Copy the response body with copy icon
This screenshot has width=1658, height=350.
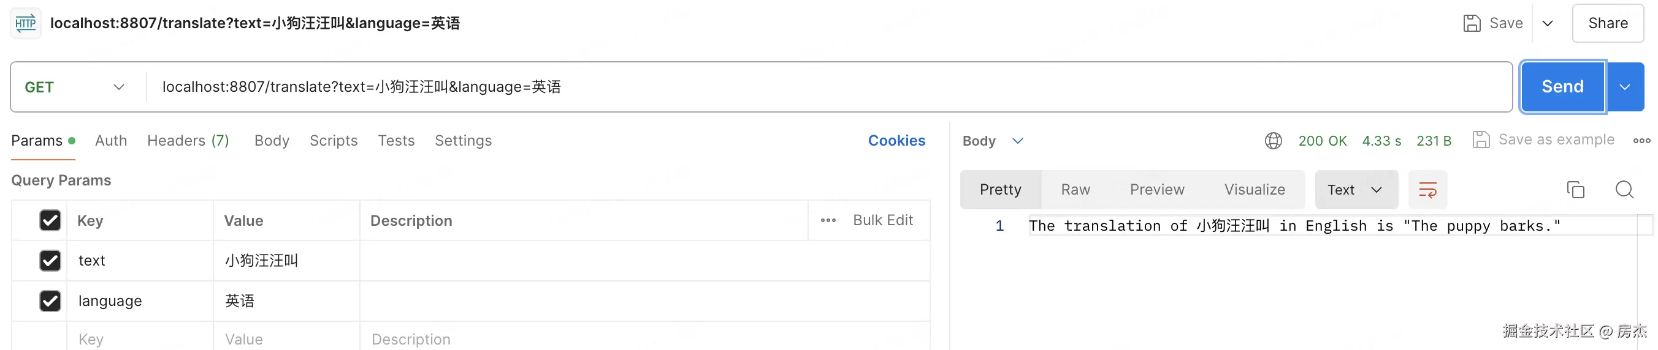[1575, 190]
